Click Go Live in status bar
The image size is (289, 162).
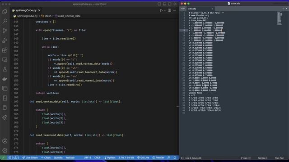click(x=143, y=157)
